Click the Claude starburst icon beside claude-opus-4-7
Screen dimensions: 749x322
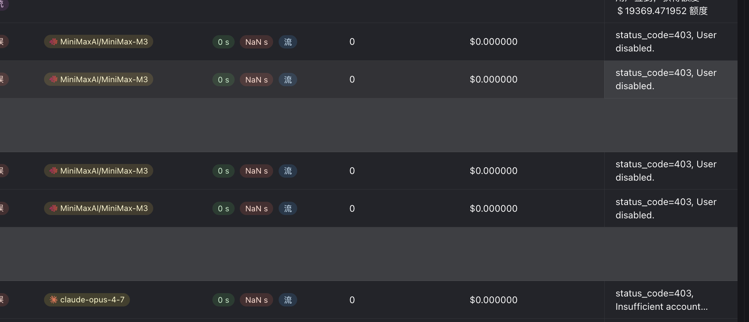click(54, 300)
